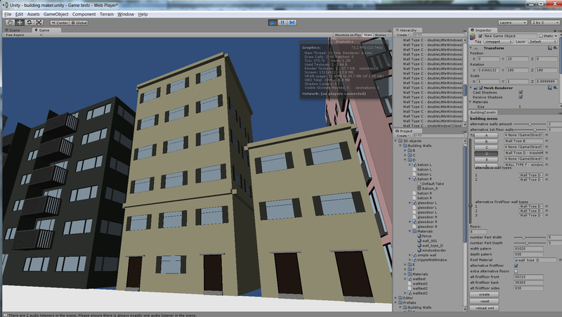The width and height of the screenshot is (562, 317).
Task: Adjust the number Part Width slider
Action: (523, 238)
